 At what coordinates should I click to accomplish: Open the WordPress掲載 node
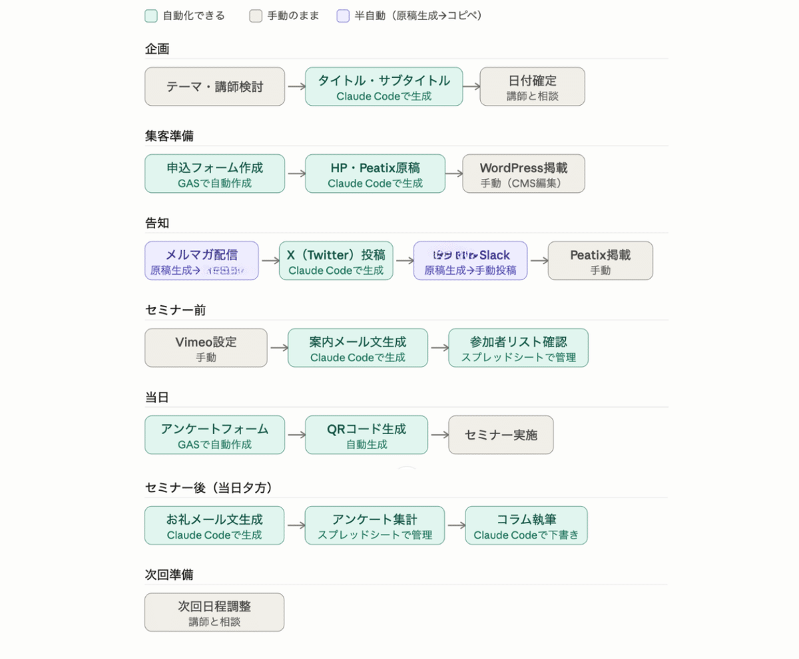pyautogui.click(x=523, y=174)
